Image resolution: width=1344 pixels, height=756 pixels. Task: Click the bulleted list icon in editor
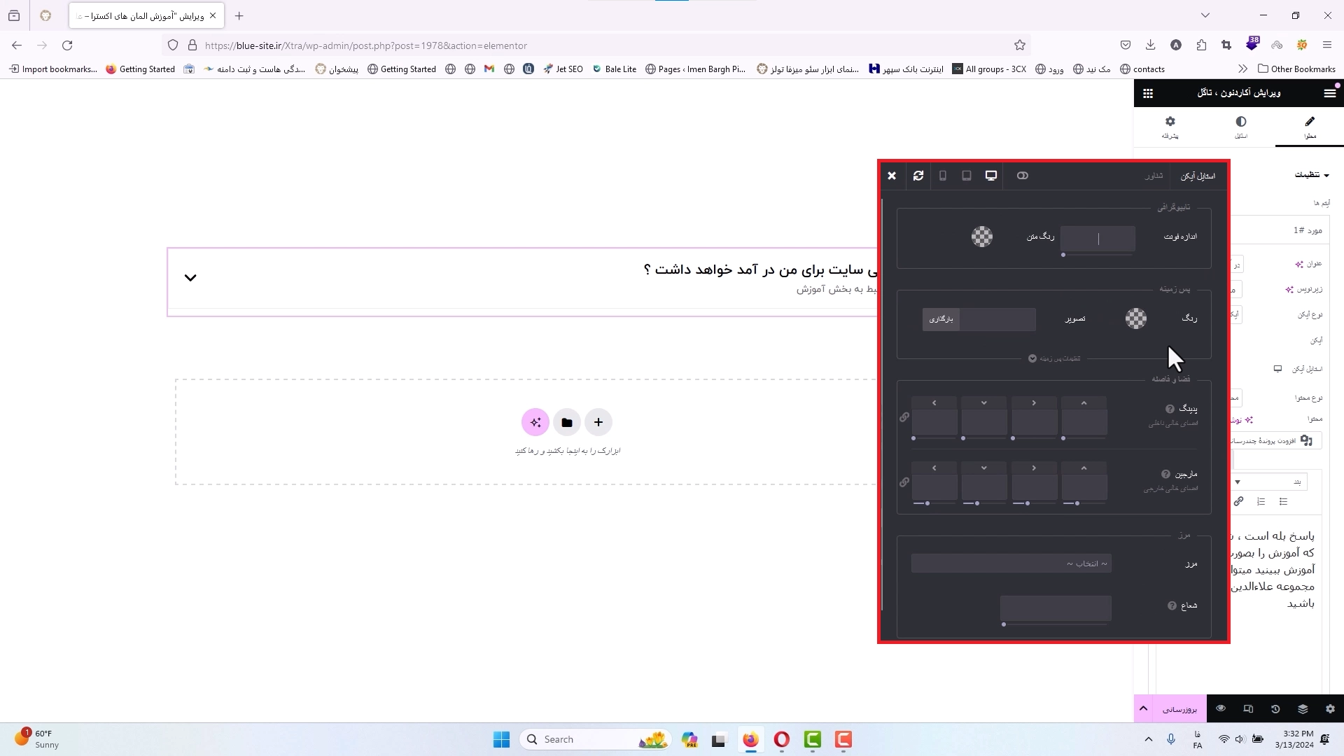[x=1283, y=501]
